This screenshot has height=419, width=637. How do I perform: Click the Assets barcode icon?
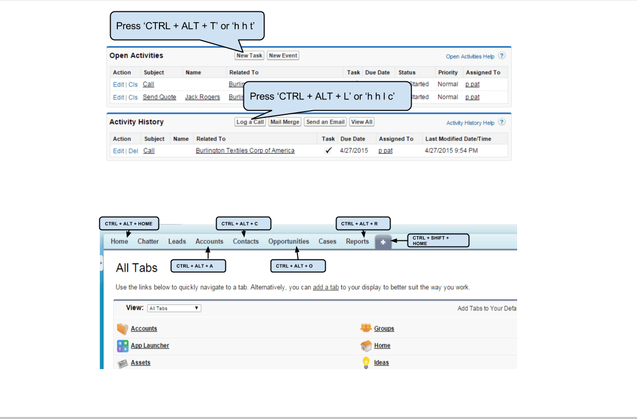tap(122, 363)
